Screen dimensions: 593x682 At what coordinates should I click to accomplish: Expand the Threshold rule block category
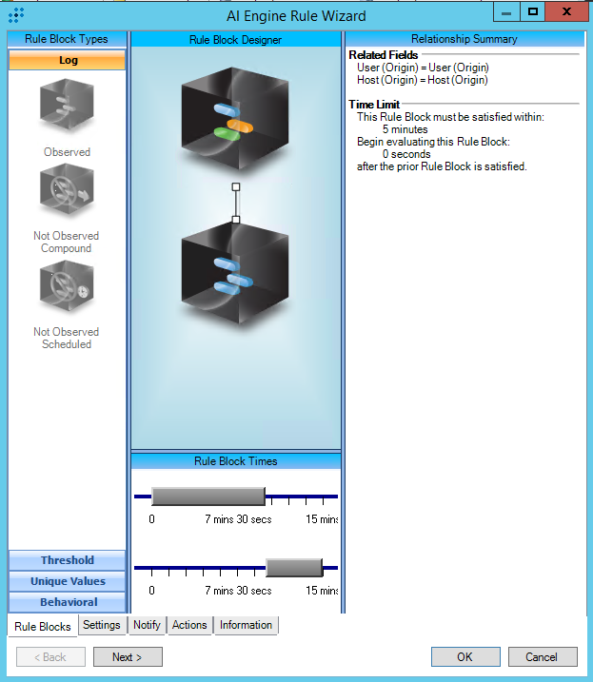pyautogui.click(x=68, y=560)
